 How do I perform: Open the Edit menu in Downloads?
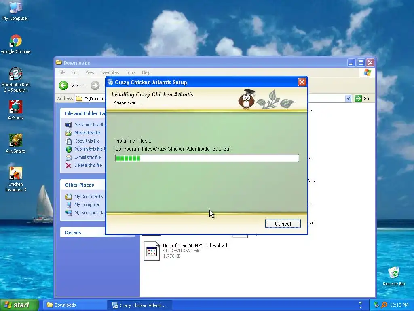point(75,72)
